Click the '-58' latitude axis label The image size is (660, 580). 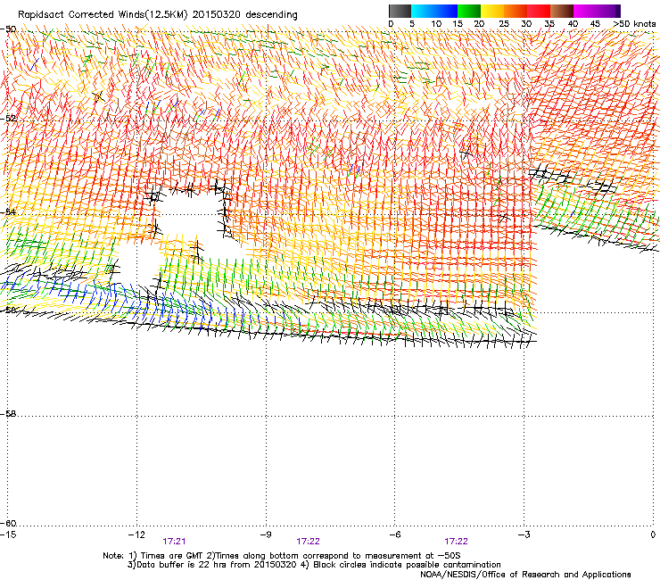point(8,414)
